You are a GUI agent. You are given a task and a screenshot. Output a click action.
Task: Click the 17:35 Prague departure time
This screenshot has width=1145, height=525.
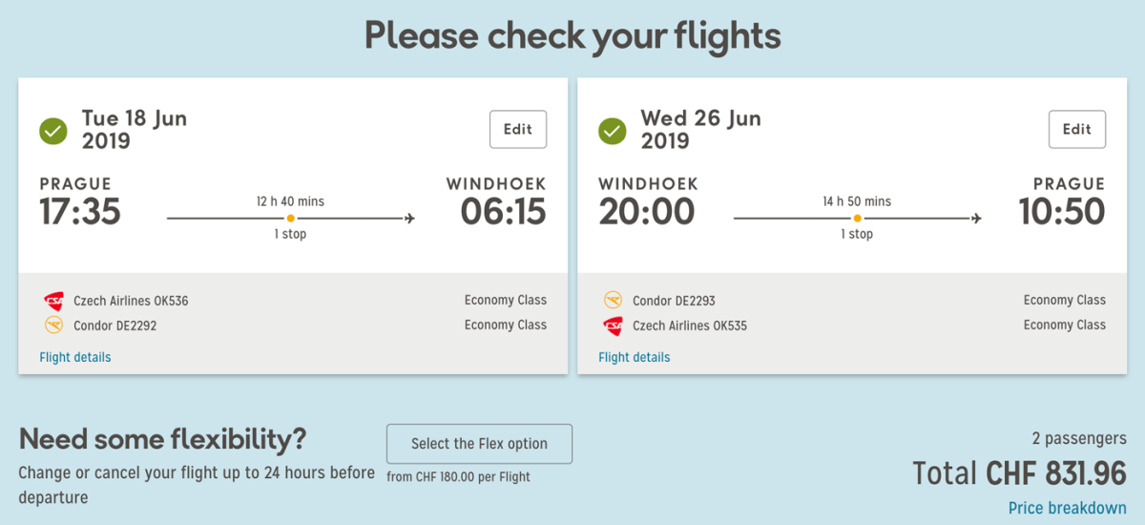coord(80,212)
